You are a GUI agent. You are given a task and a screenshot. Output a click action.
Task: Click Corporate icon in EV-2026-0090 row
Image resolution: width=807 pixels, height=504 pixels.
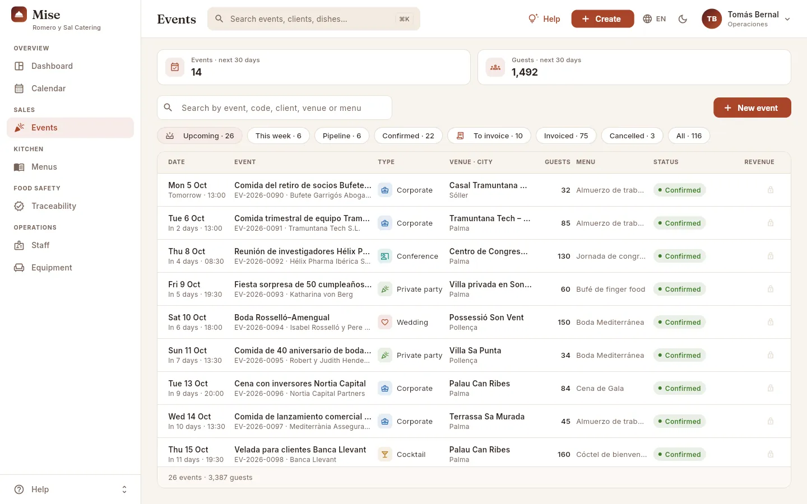pos(385,190)
